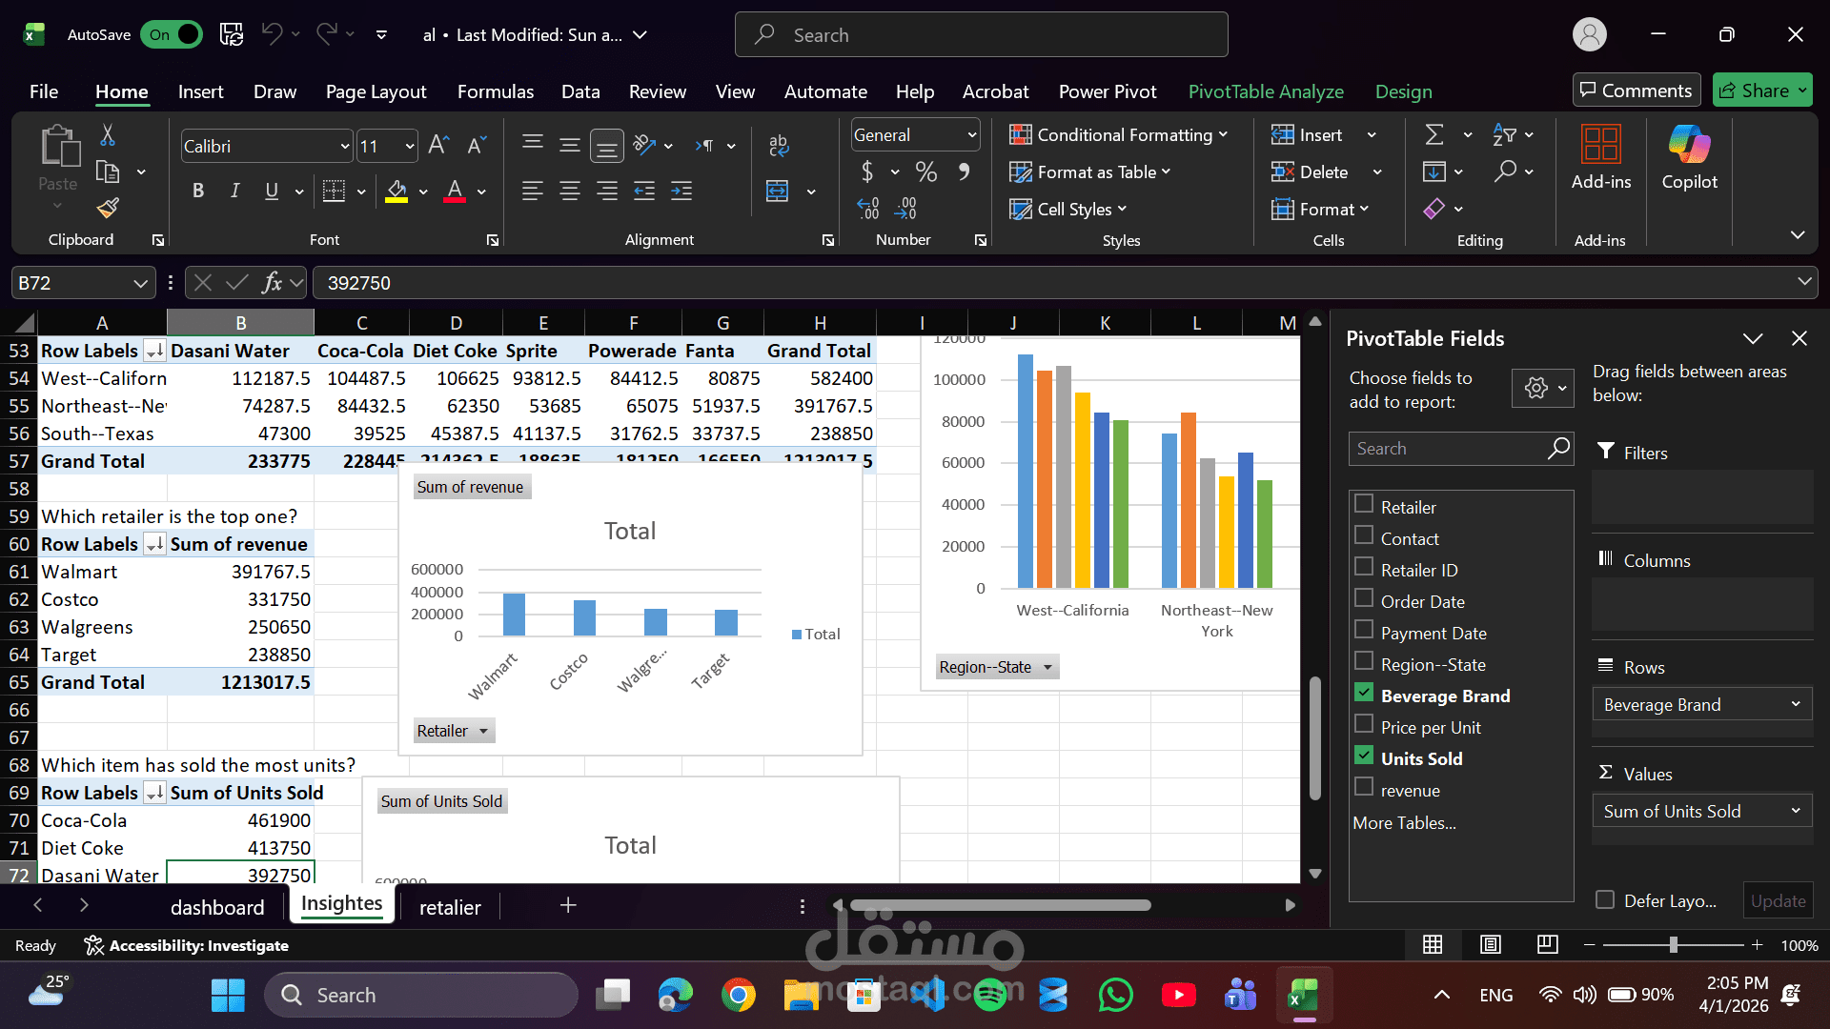Click the Italic formatting icon
This screenshot has width=1830, height=1029.
(x=234, y=191)
